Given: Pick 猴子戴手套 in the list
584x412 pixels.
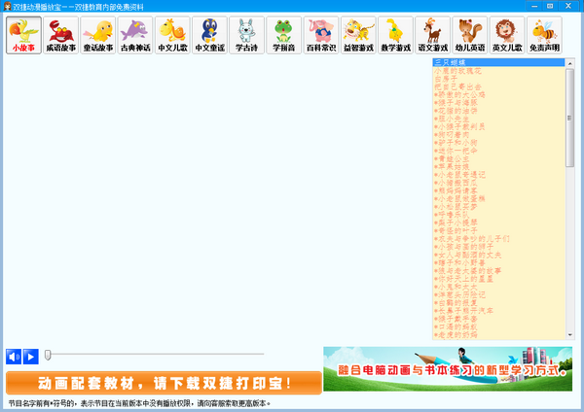Looking at the screenshot, I should click(x=498, y=319).
